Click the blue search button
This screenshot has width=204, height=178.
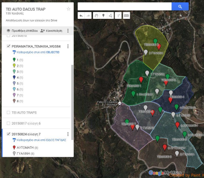(180, 6)
